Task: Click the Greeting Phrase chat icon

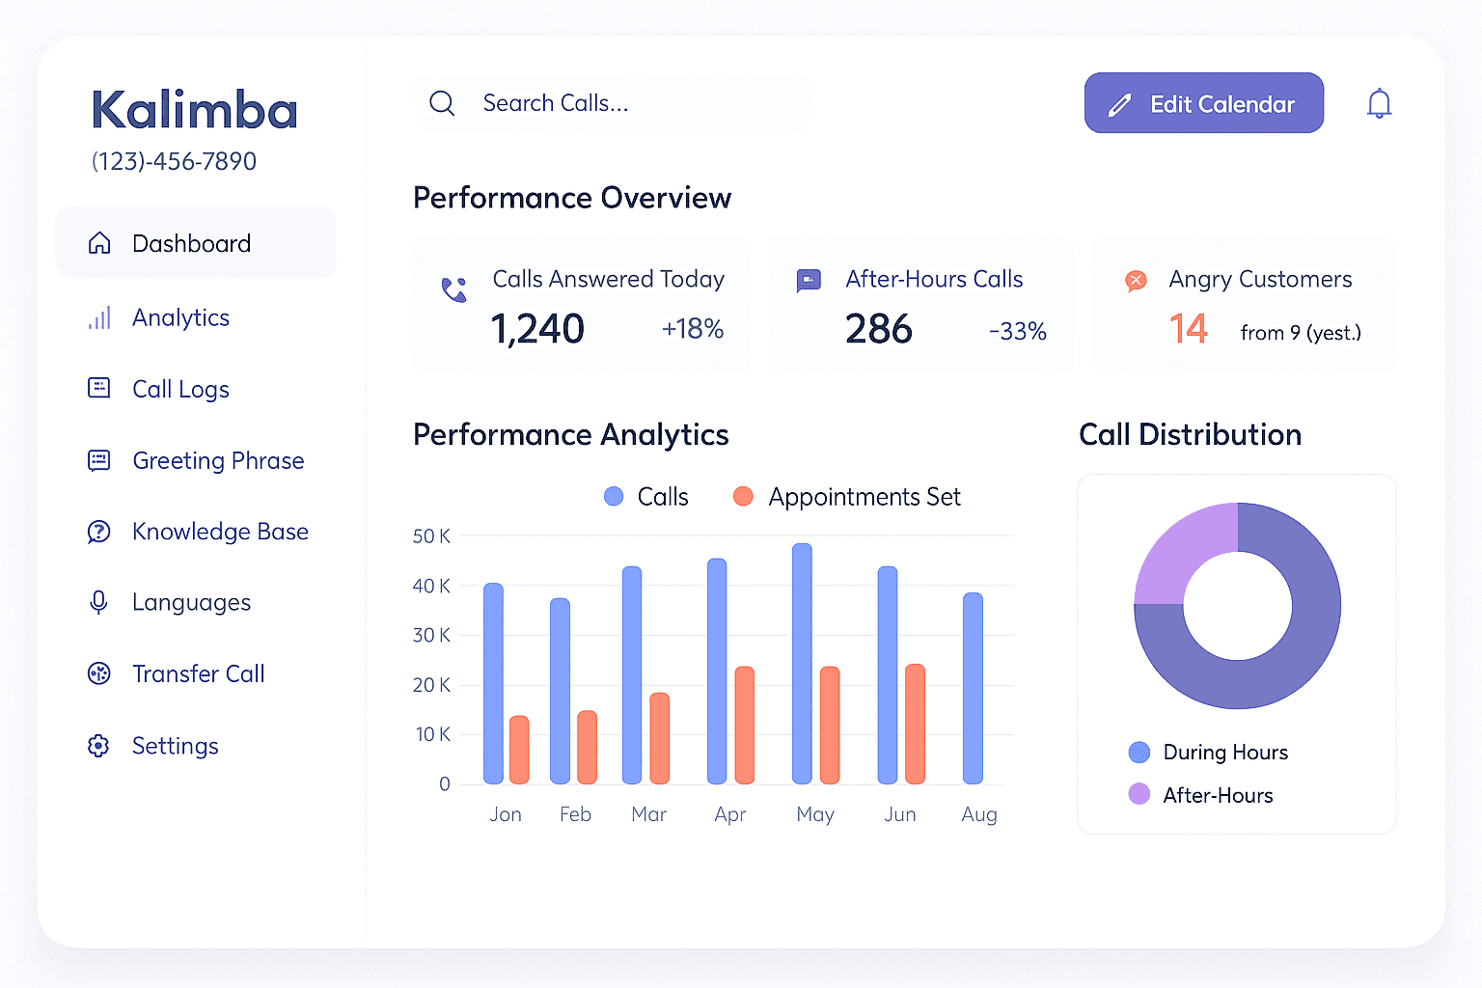Action: (x=99, y=460)
